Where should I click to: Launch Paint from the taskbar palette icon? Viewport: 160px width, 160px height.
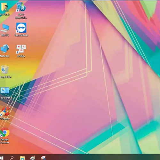(33, 158)
